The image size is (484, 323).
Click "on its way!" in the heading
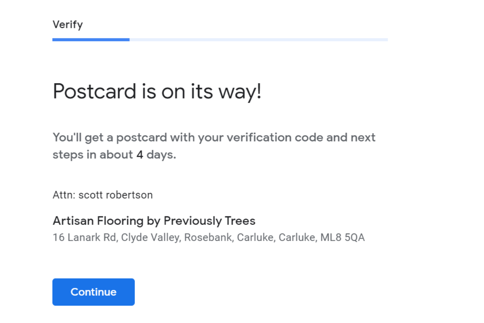[x=211, y=91]
